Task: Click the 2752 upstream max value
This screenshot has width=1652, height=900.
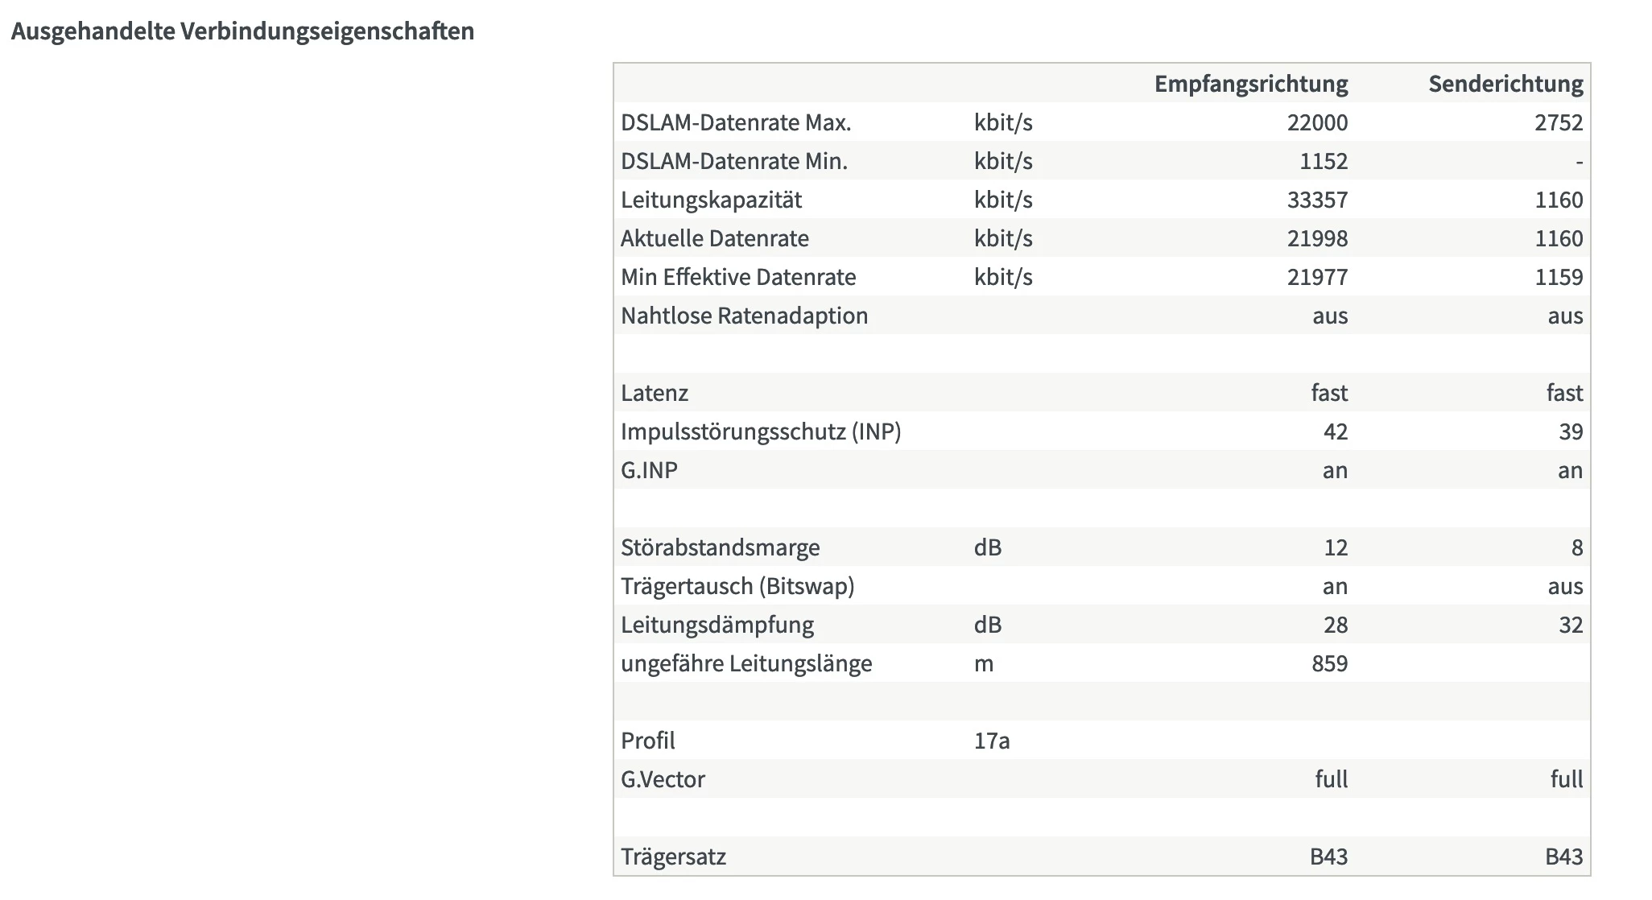Action: (1558, 122)
